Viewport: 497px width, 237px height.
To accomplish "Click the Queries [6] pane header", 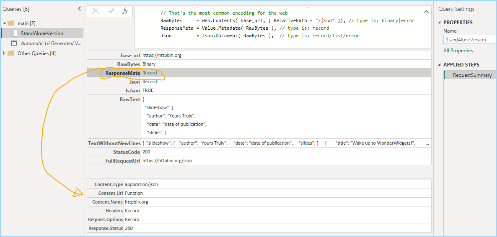I will click(x=16, y=9).
